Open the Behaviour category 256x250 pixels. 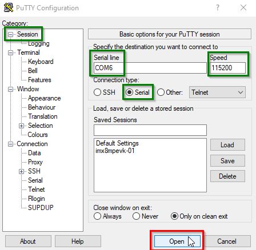click(42, 107)
